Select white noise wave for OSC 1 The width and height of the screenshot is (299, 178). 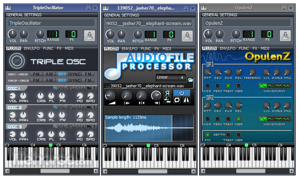89,88
